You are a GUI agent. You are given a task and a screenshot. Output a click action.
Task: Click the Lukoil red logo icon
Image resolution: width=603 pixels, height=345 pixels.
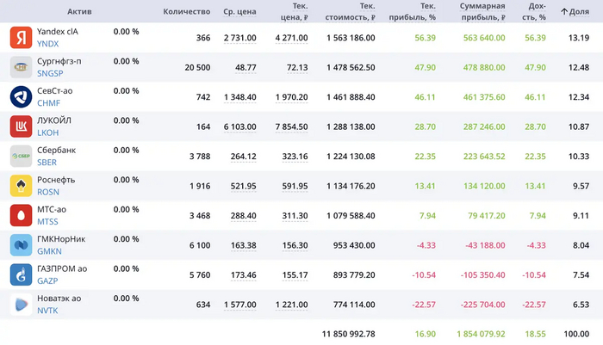tap(21, 127)
